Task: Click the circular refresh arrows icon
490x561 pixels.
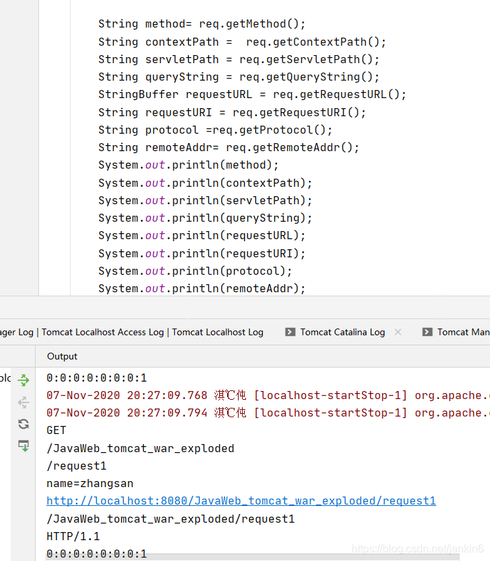Action: 24,424
